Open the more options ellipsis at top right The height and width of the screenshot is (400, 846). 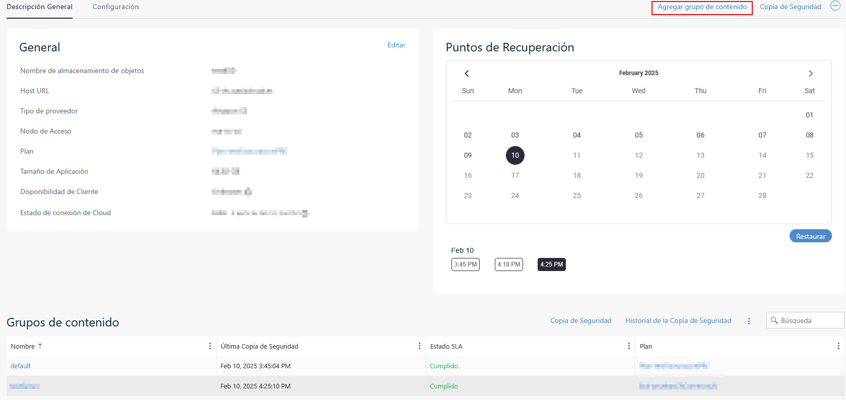(835, 7)
